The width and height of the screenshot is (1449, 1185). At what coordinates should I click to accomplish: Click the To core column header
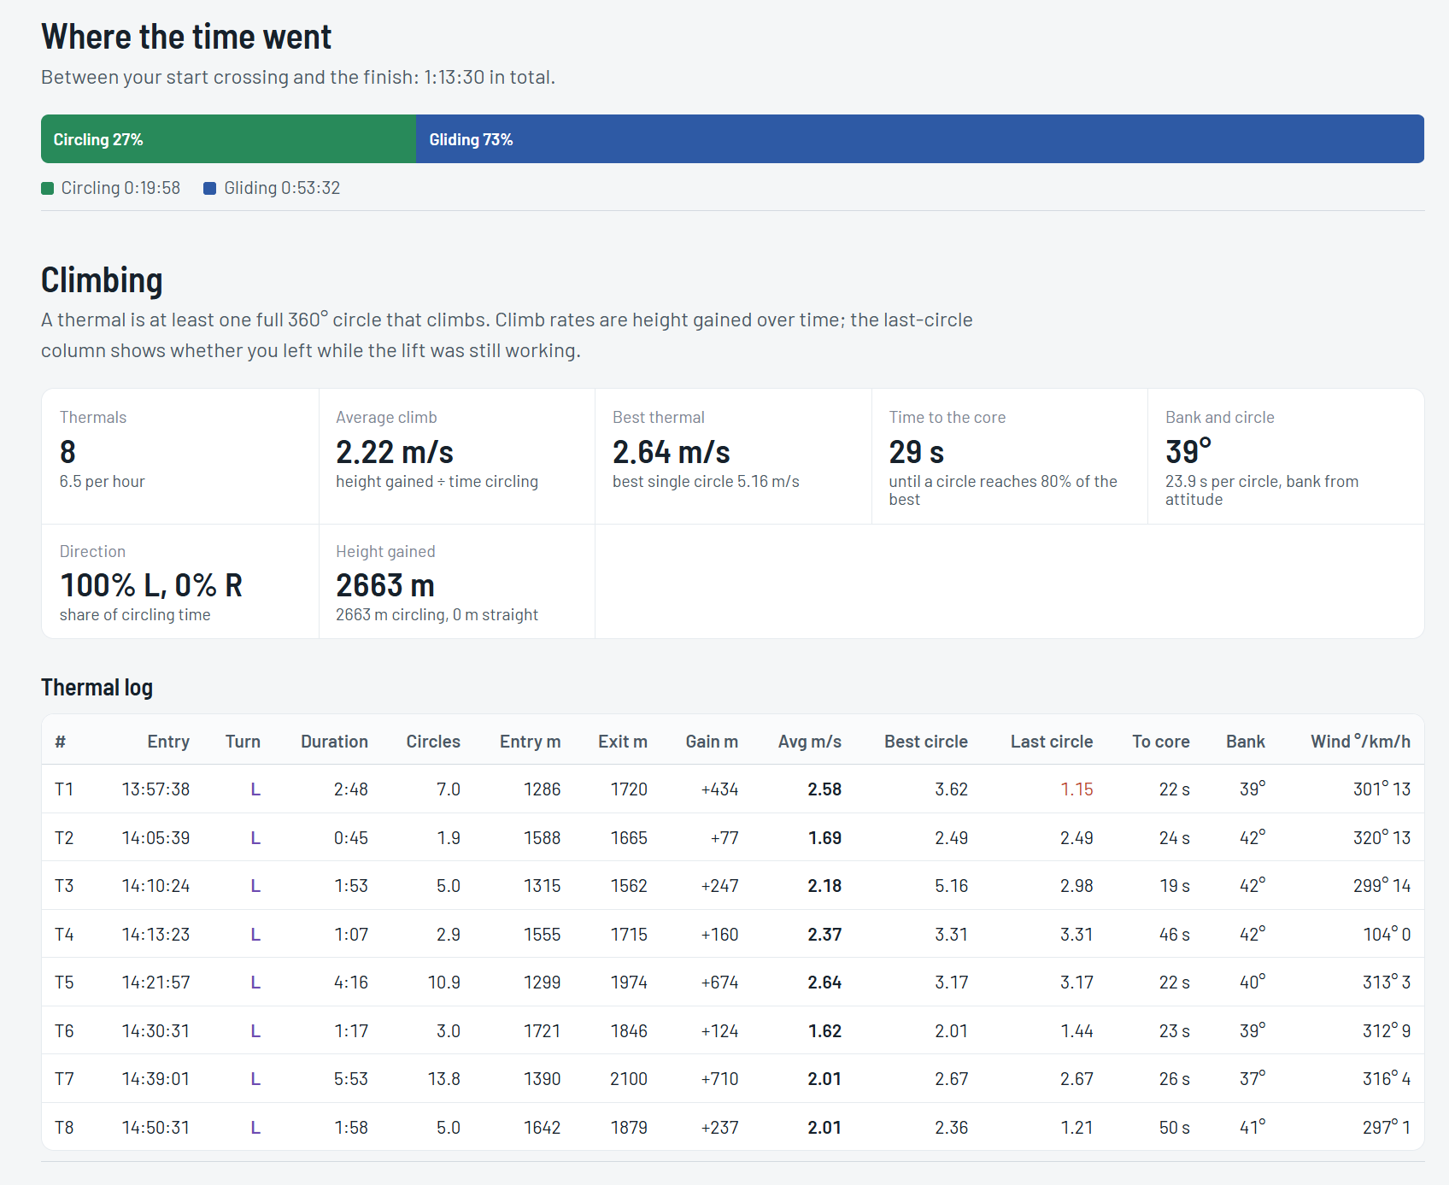click(1161, 742)
